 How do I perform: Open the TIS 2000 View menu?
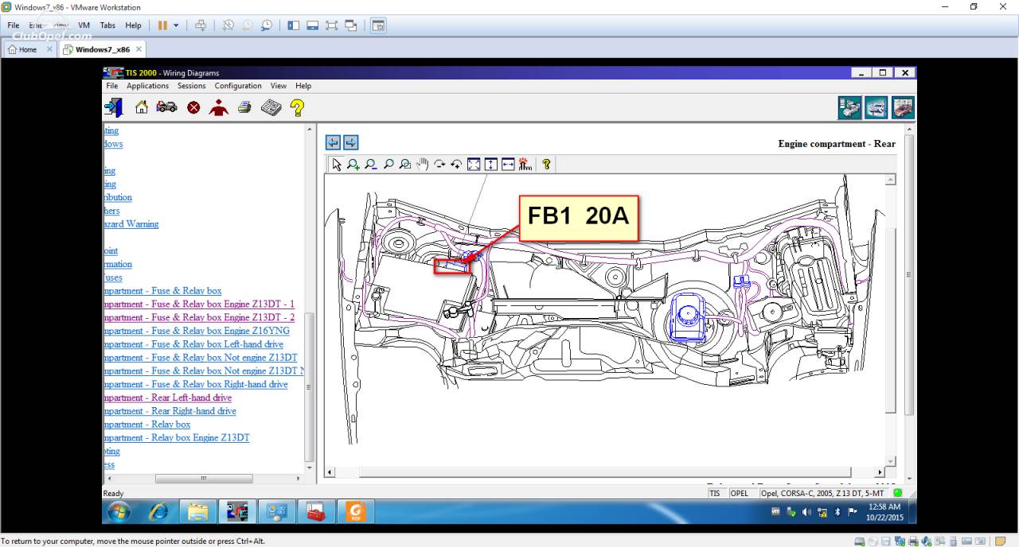(279, 86)
